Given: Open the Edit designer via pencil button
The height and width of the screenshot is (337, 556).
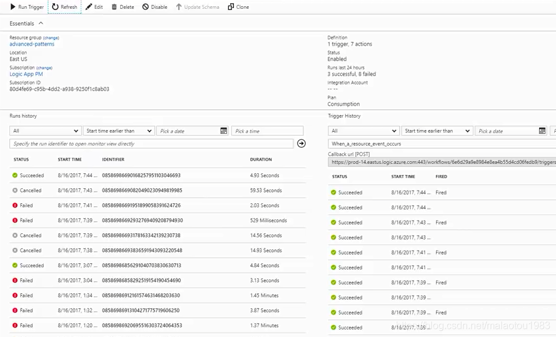Looking at the screenshot, I should [x=94, y=7].
